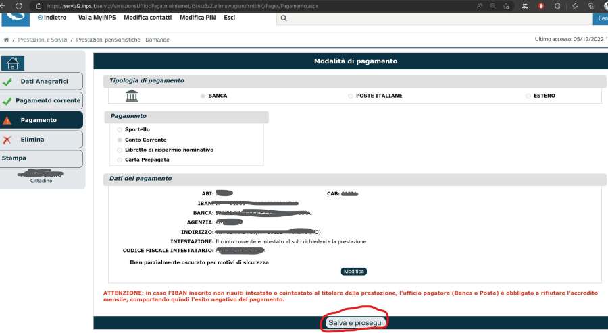Choose the ESTERO payment option
The height and width of the screenshot is (333, 608).
coord(528,96)
